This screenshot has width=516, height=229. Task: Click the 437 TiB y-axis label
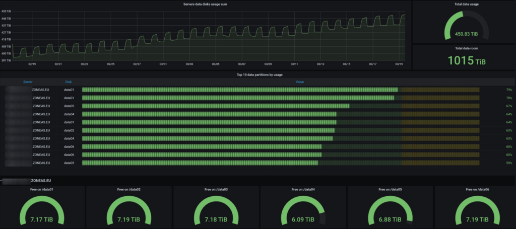6,25
